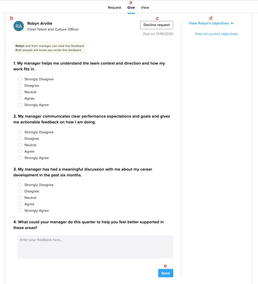Switch to the Request tab
Image resolution: width=258 pixels, height=284 pixels.
pyautogui.click(x=114, y=8)
